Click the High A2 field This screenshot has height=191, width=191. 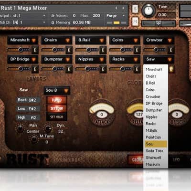click(28, 117)
